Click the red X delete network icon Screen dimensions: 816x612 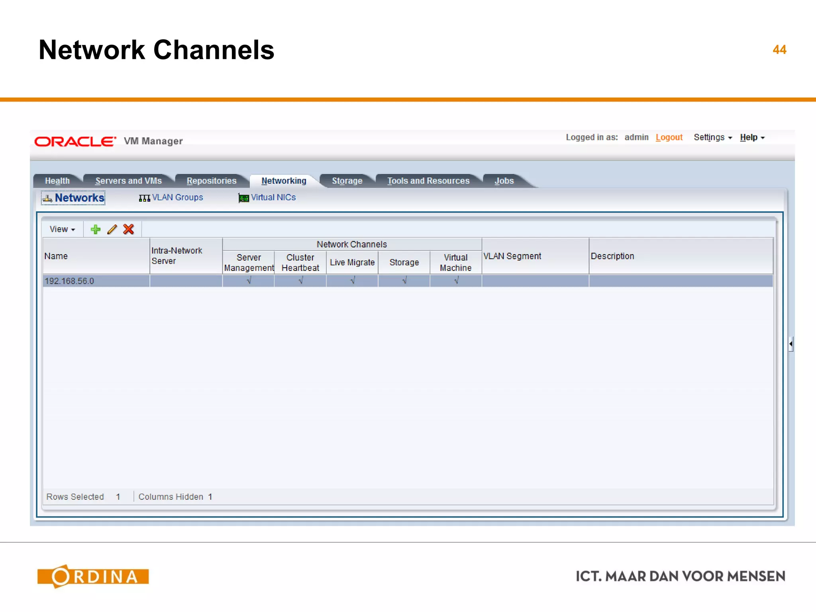[129, 229]
